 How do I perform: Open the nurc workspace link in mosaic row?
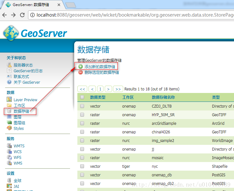point(126,158)
